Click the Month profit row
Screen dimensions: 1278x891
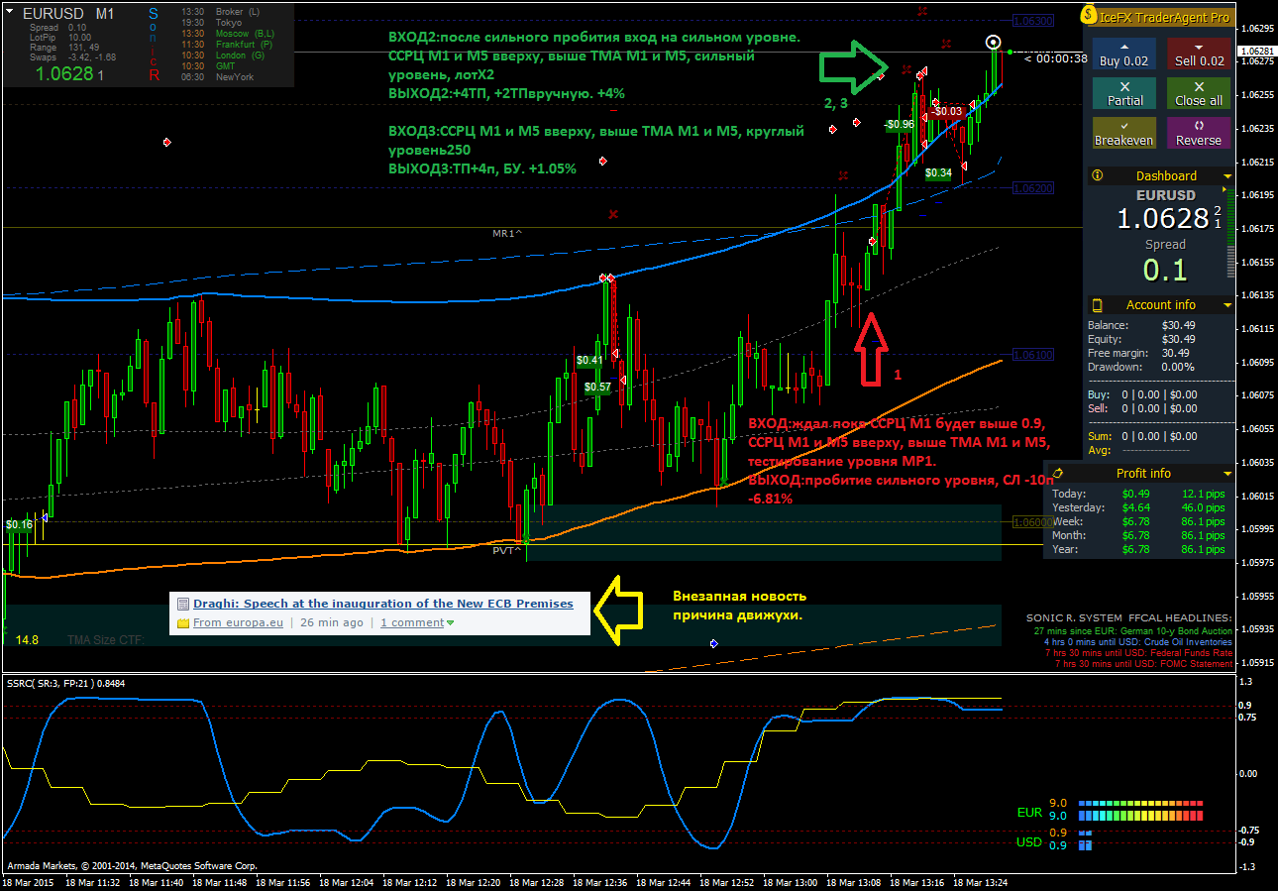tap(1140, 535)
